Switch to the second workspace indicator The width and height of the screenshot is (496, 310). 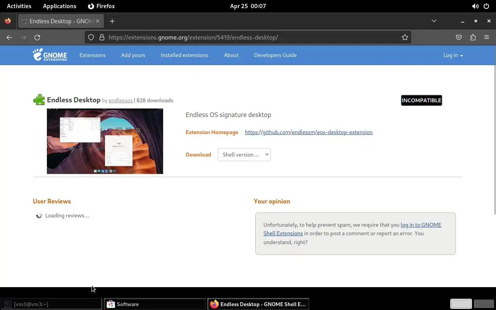[x=484, y=304]
